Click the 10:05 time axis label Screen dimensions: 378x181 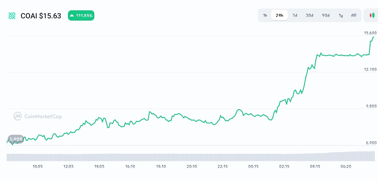[37, 166]
